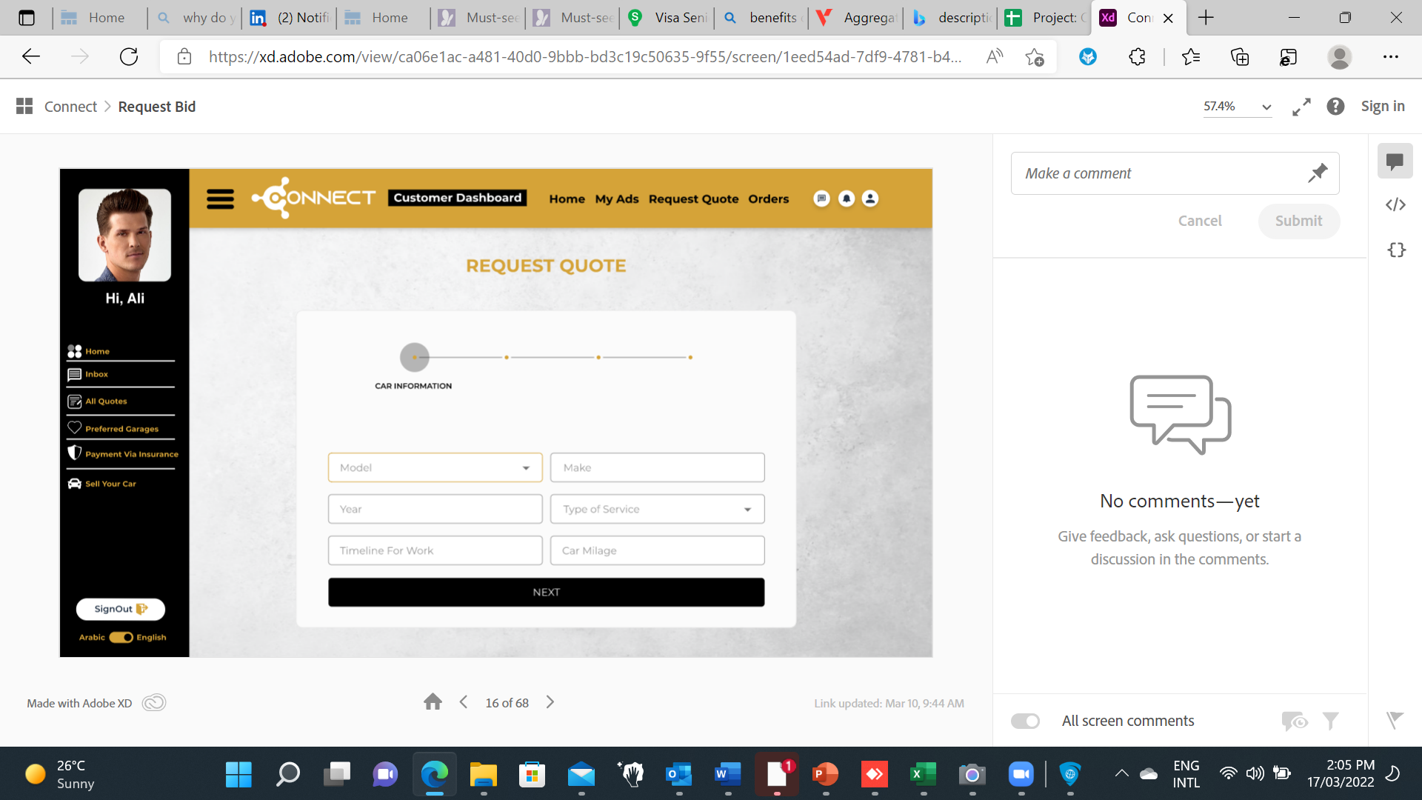This screenshot has height=800, width=1422.
Task: Enter fullscreen view mode
Action: click(1301, 107)
